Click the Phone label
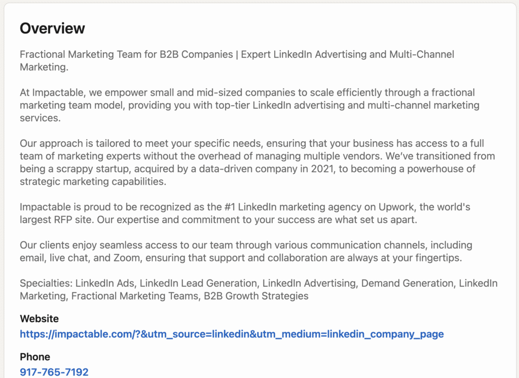The image size is (519, 378). click(34, 356)
